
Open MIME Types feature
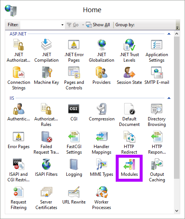[x=101, y=168]
